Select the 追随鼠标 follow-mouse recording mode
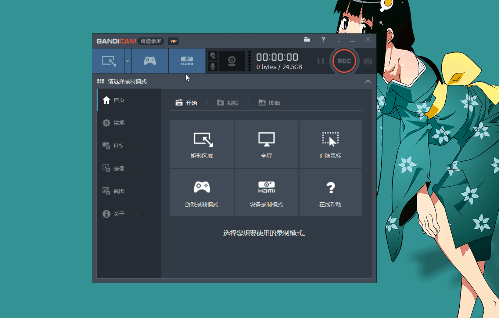This screenshot has width=499, height=318. coord(330,144)
